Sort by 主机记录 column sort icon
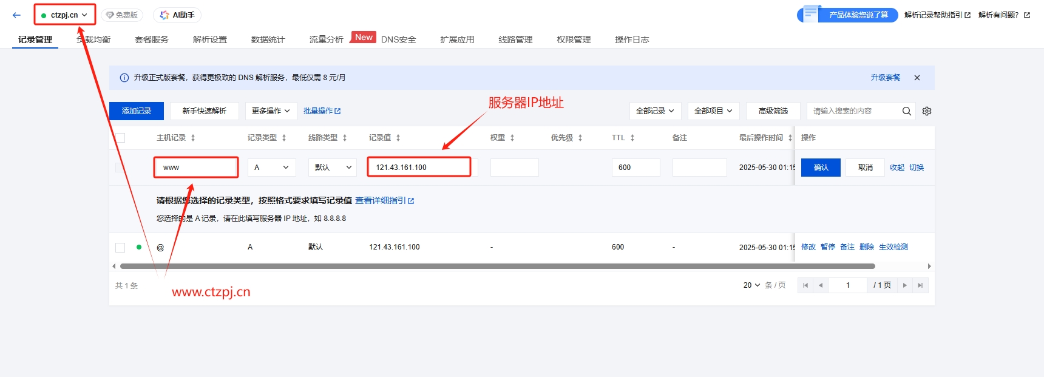 193,138
